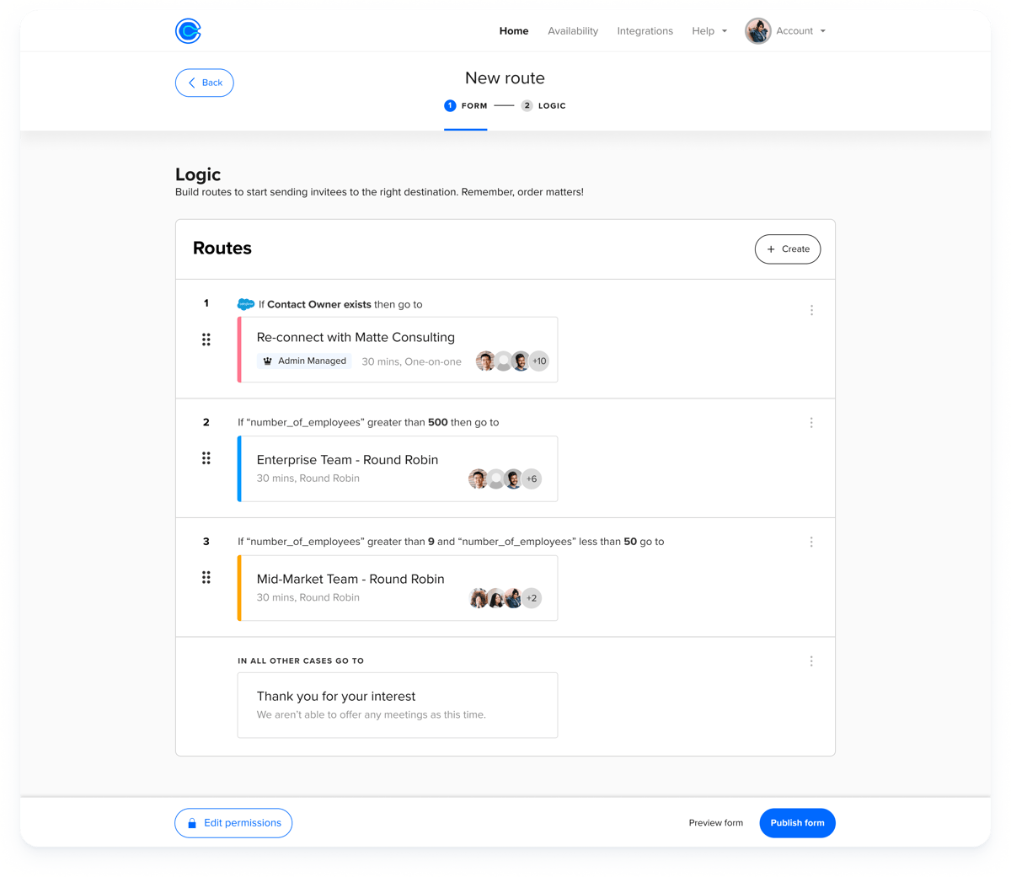Open Enterprise Team - Round Robin card
This screenshot has height=877, width=1011.
398,468
